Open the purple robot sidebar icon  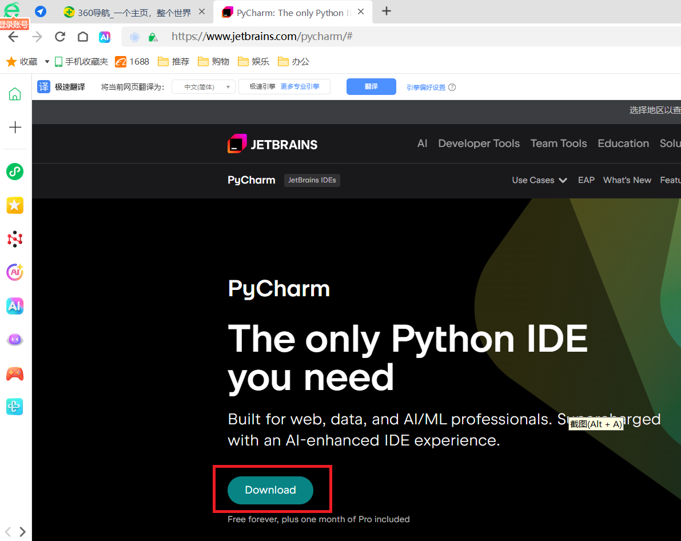15,339
